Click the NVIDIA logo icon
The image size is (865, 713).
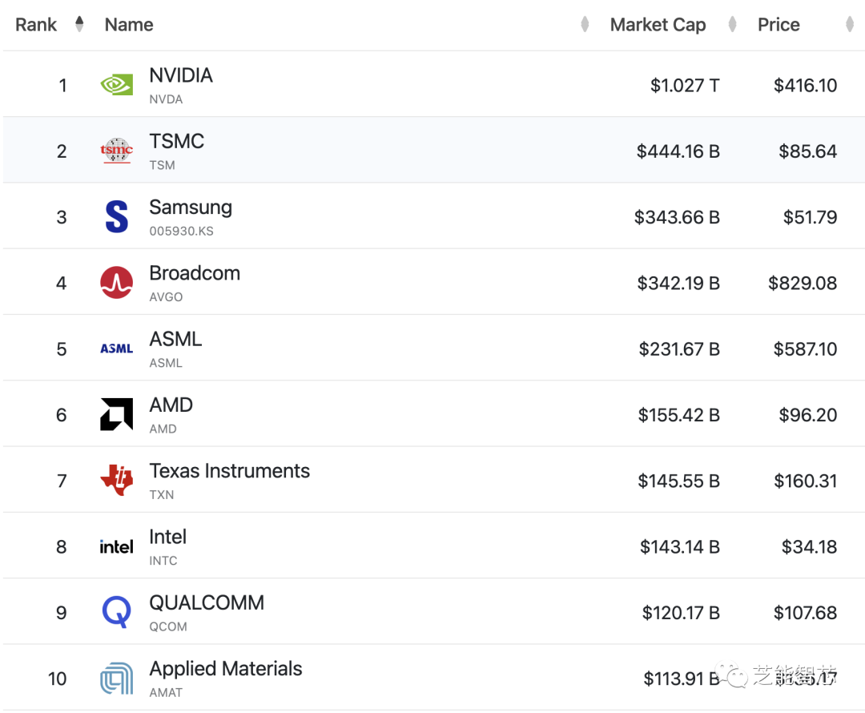116,85
